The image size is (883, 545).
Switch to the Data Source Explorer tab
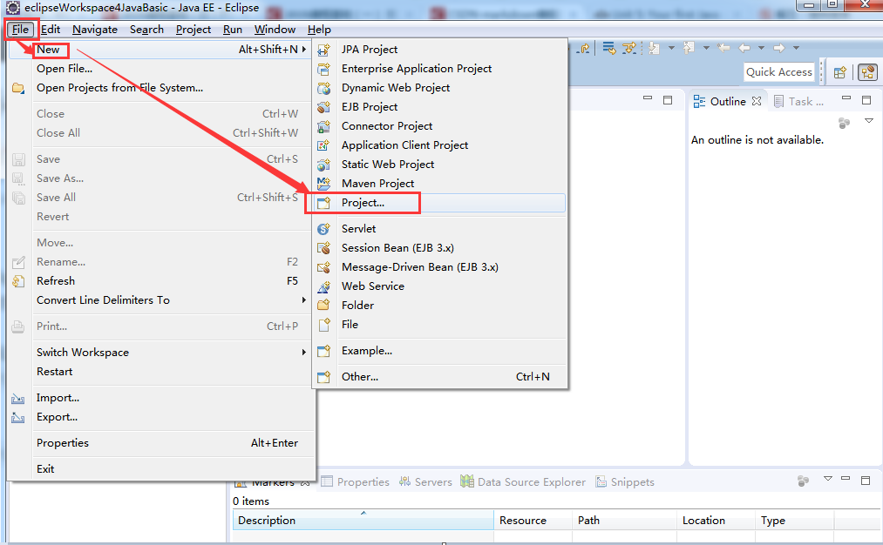[x=523, y=482]
